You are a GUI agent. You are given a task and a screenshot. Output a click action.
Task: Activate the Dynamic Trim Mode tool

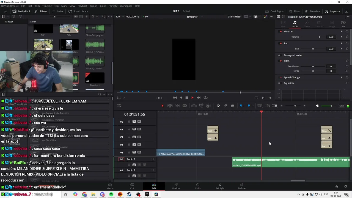click(x=177, y=106)
